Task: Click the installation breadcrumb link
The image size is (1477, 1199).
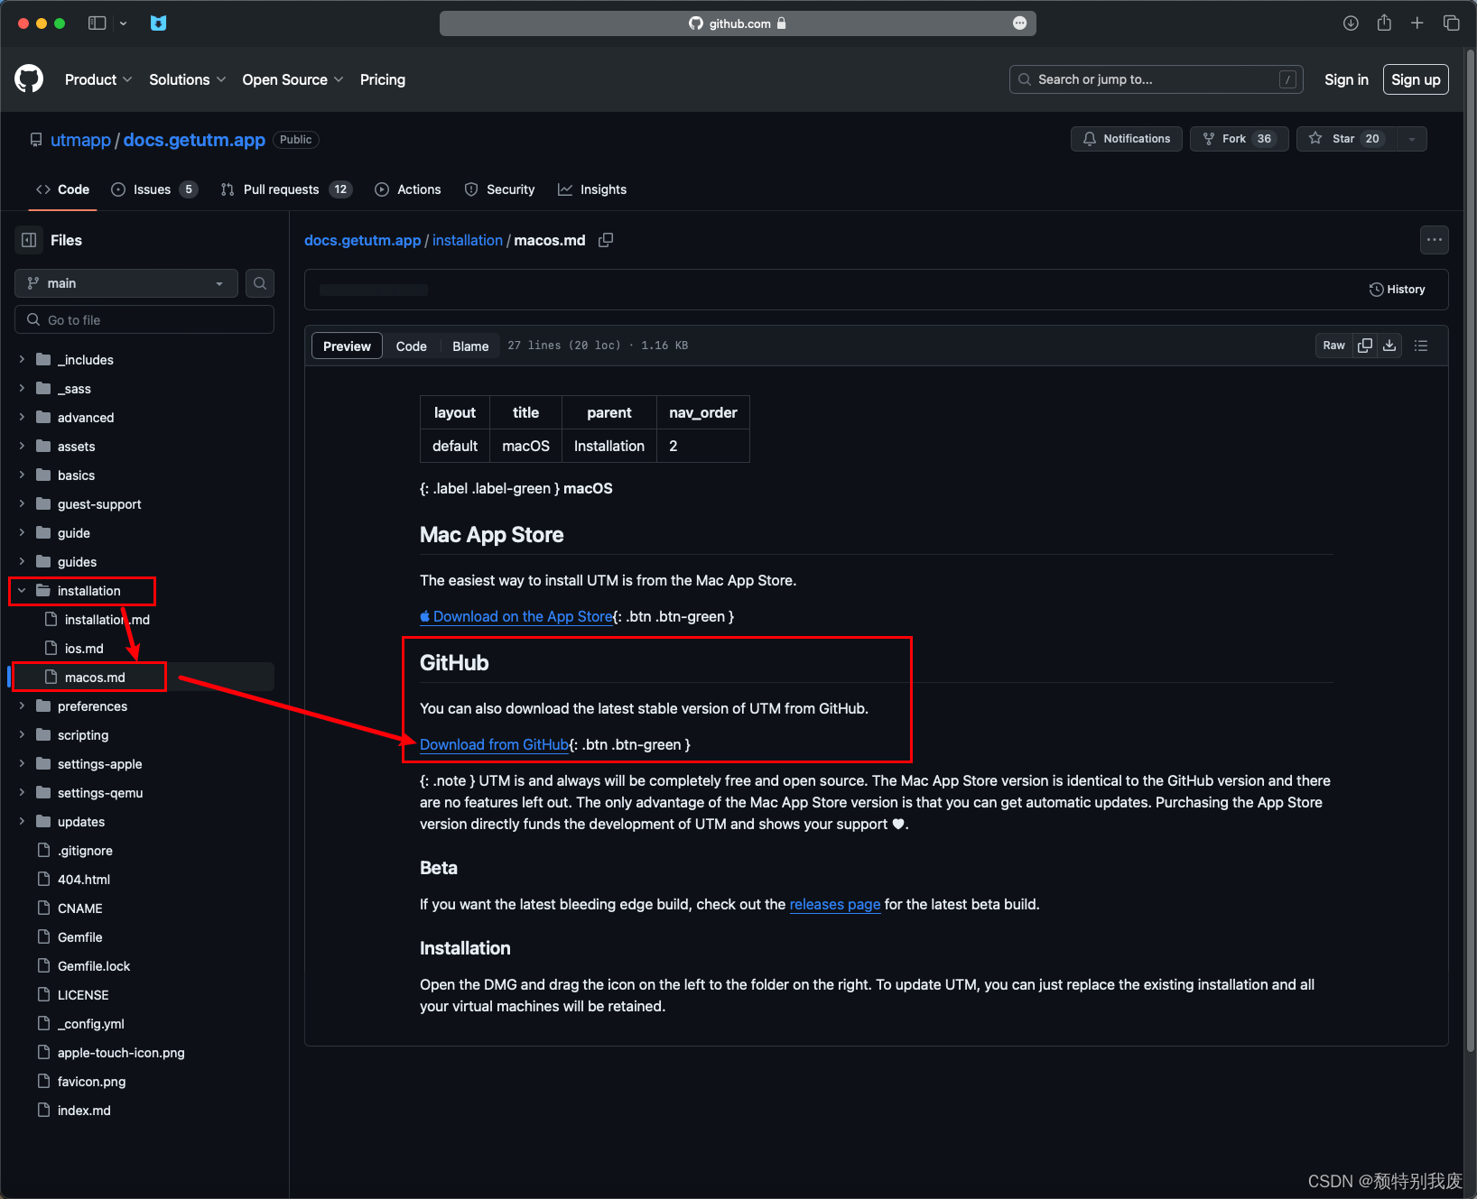Action: 468,240
